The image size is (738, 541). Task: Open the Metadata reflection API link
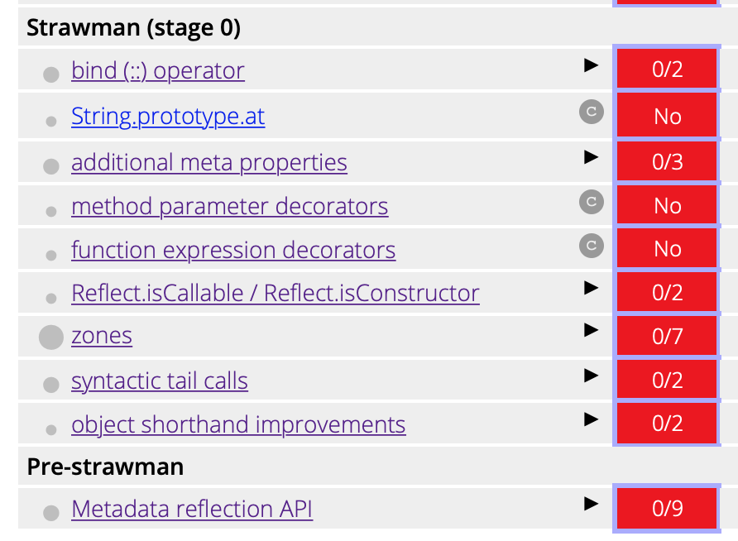coord(191,509)
